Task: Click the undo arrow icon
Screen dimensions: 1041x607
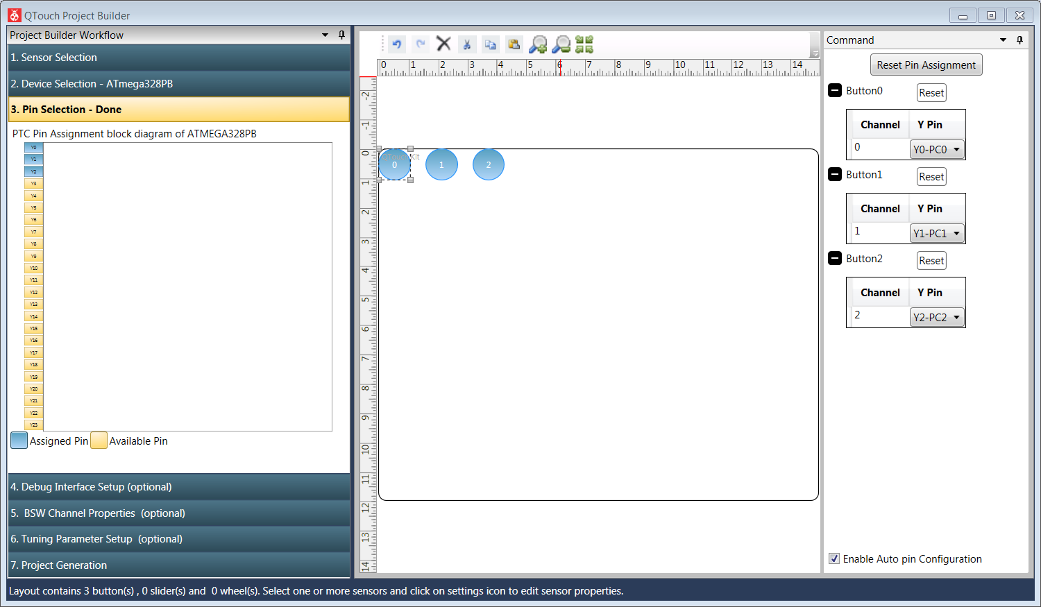Action: point(397,44)
